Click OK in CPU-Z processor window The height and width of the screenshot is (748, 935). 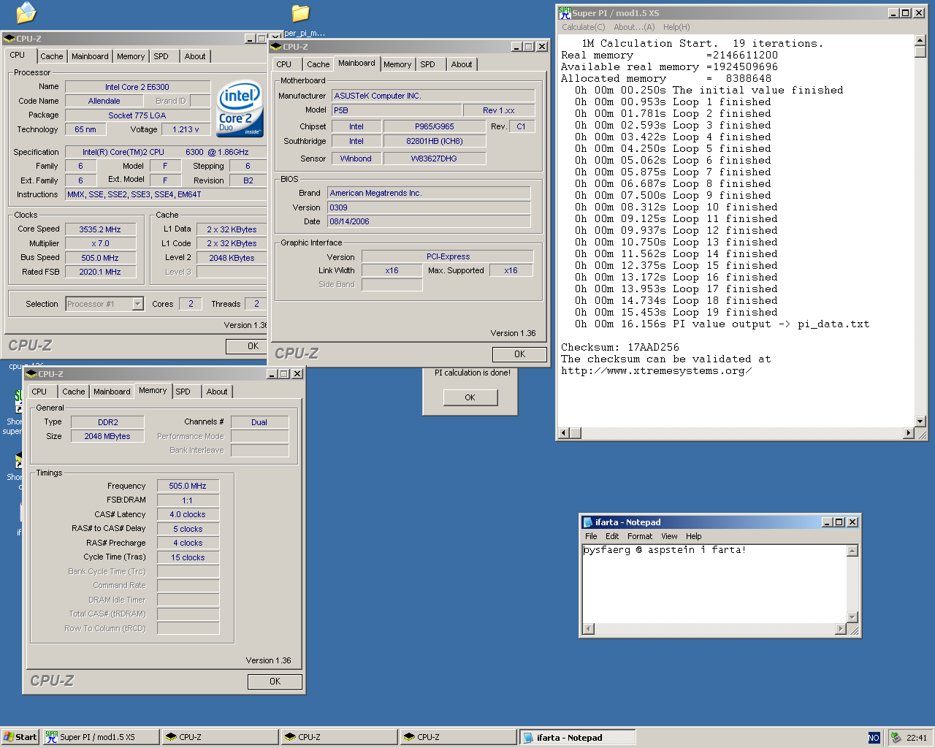point(246,346)
